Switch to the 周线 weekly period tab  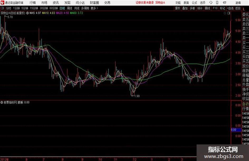[x=70, y=8]
